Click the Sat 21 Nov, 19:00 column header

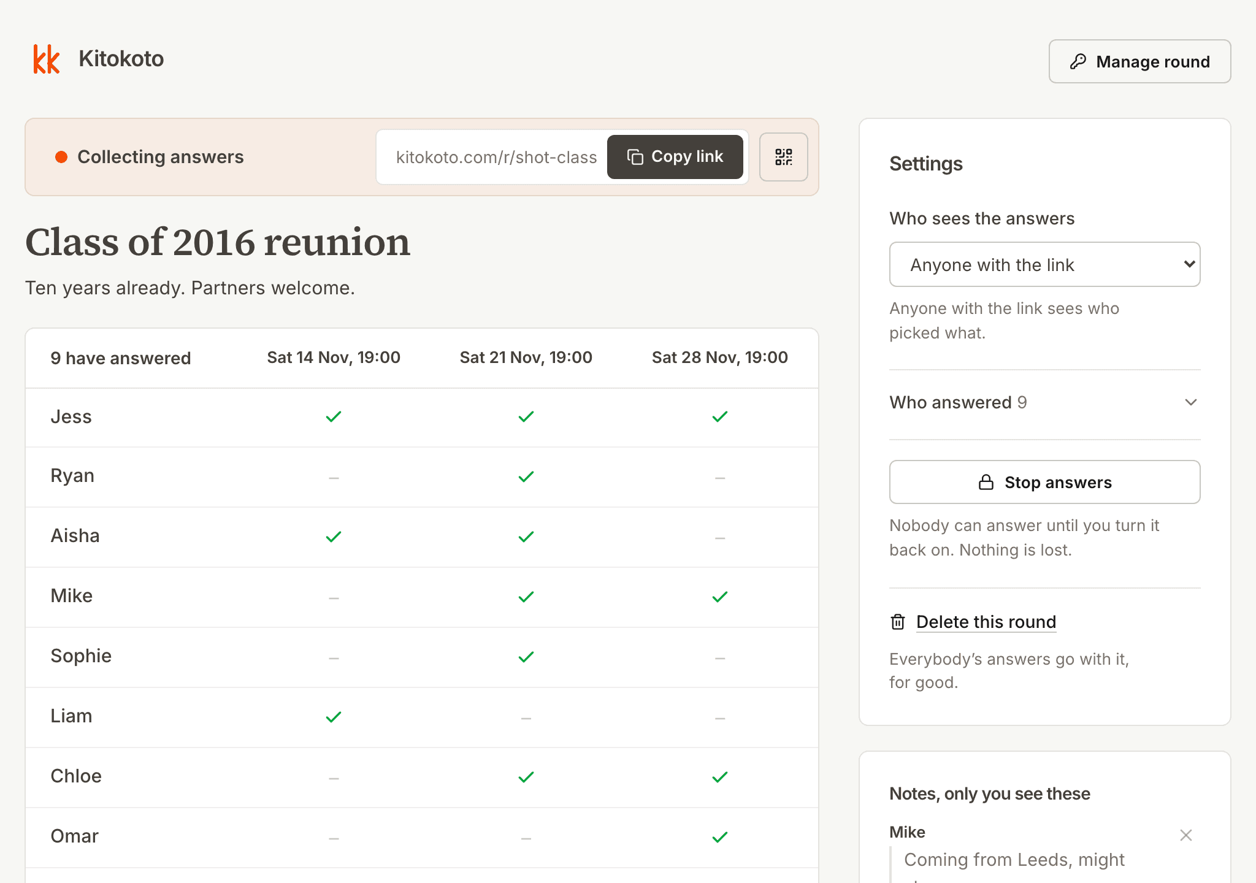coord(526,357)
